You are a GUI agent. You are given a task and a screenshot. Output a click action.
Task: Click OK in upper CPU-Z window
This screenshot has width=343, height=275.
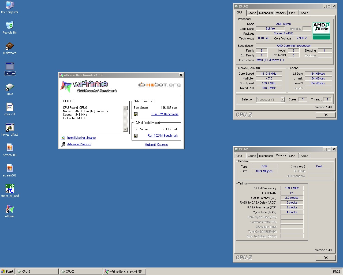326,115
